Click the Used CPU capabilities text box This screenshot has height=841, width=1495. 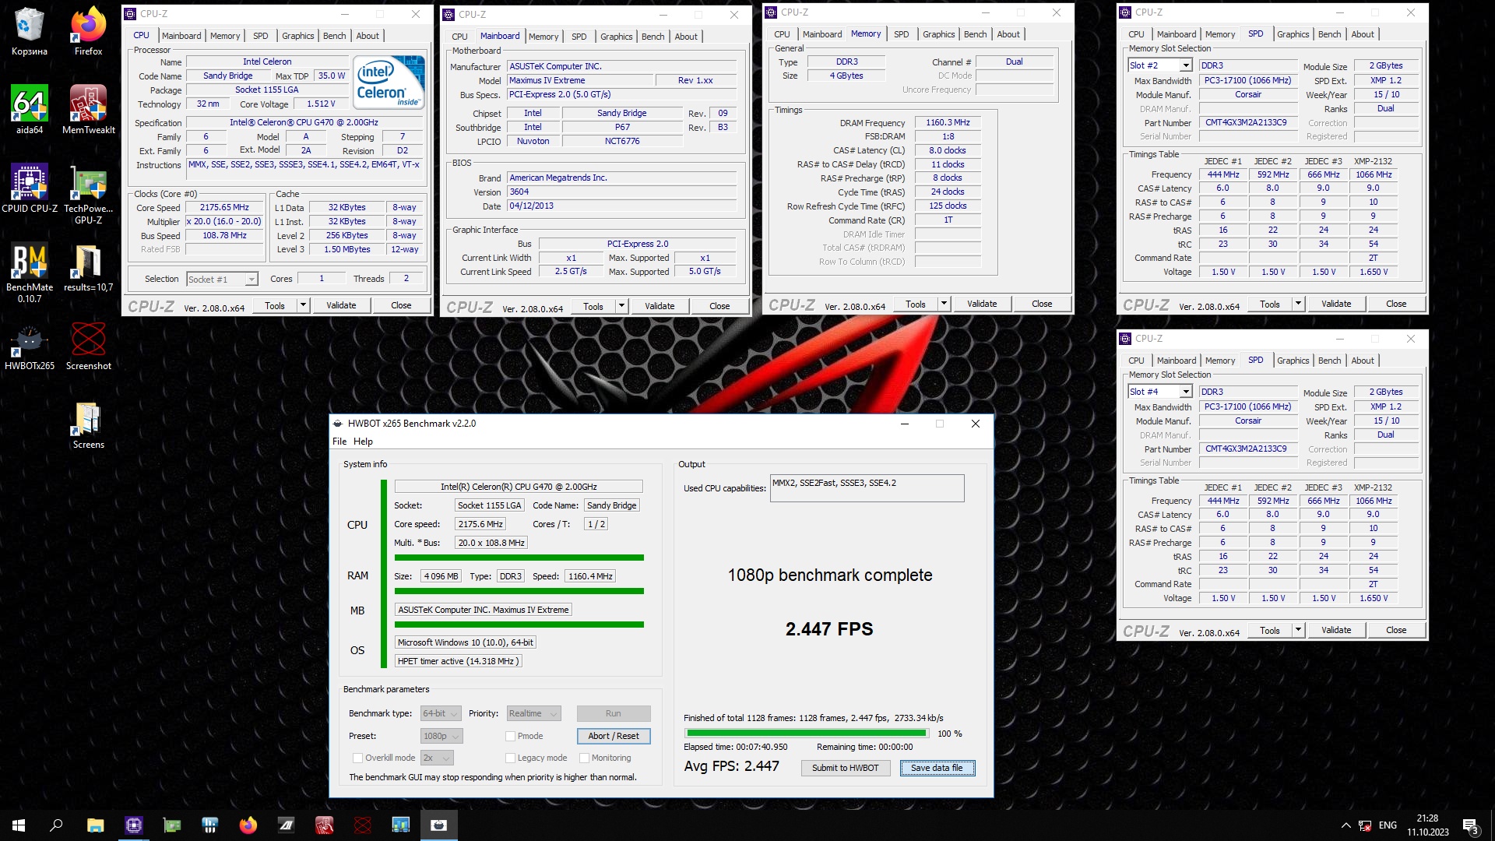pyautogui.click(x=867, y=488)
